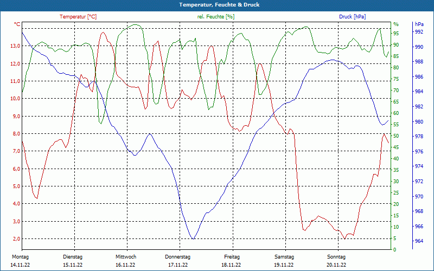Screen dimensions: 434x271
Task: Click the 4,0 tick on the temperature axis
Action: (x=16, y=204)
